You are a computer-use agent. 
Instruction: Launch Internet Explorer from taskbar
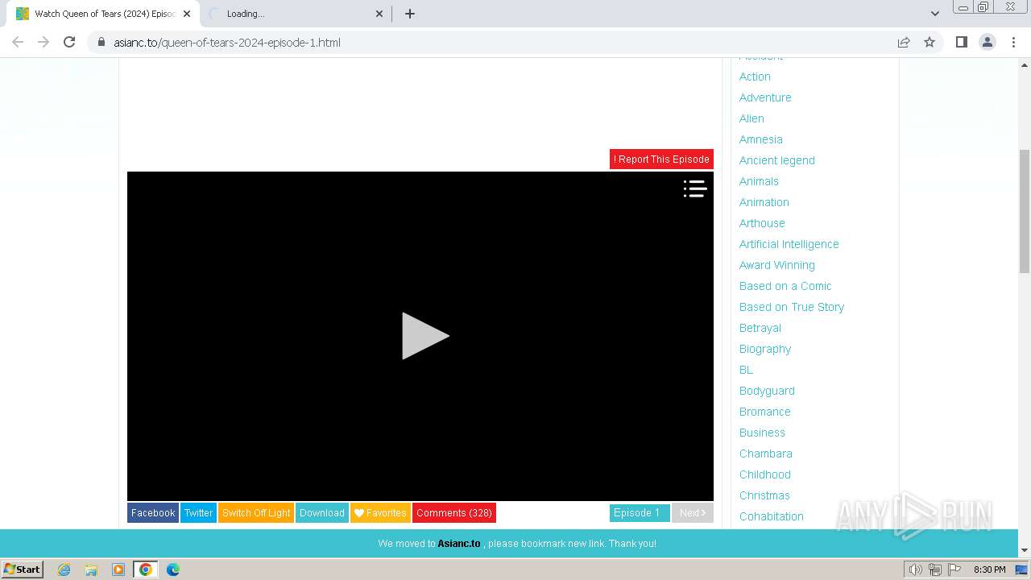(x=64, y=570)
